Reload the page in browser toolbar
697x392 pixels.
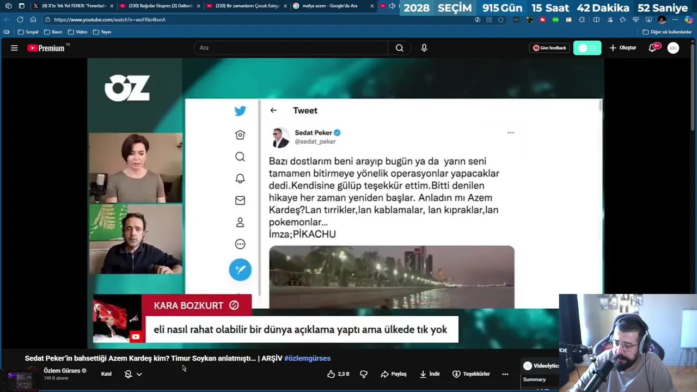[x=20, y=20]
